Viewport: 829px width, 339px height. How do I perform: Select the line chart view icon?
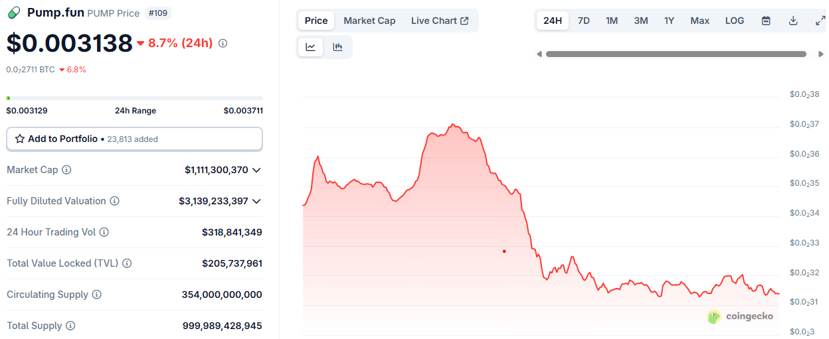310,46
